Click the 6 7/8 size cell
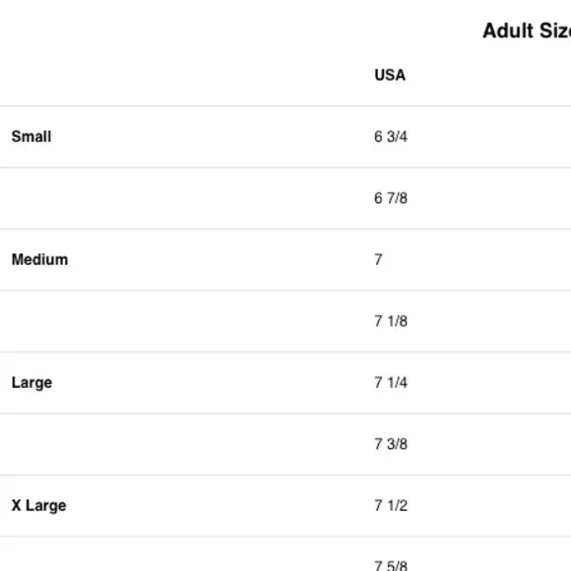 click(x=391, y=198)
